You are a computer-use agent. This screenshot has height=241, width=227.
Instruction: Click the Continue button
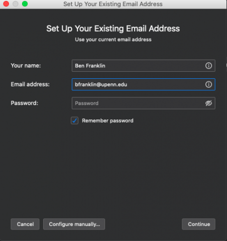click(198, 224)
